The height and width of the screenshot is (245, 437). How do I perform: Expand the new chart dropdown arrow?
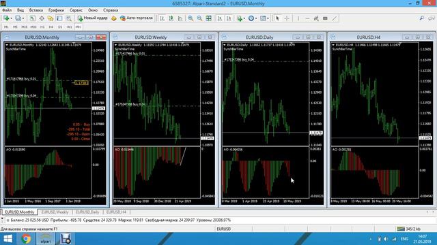(x=11, y=18)
